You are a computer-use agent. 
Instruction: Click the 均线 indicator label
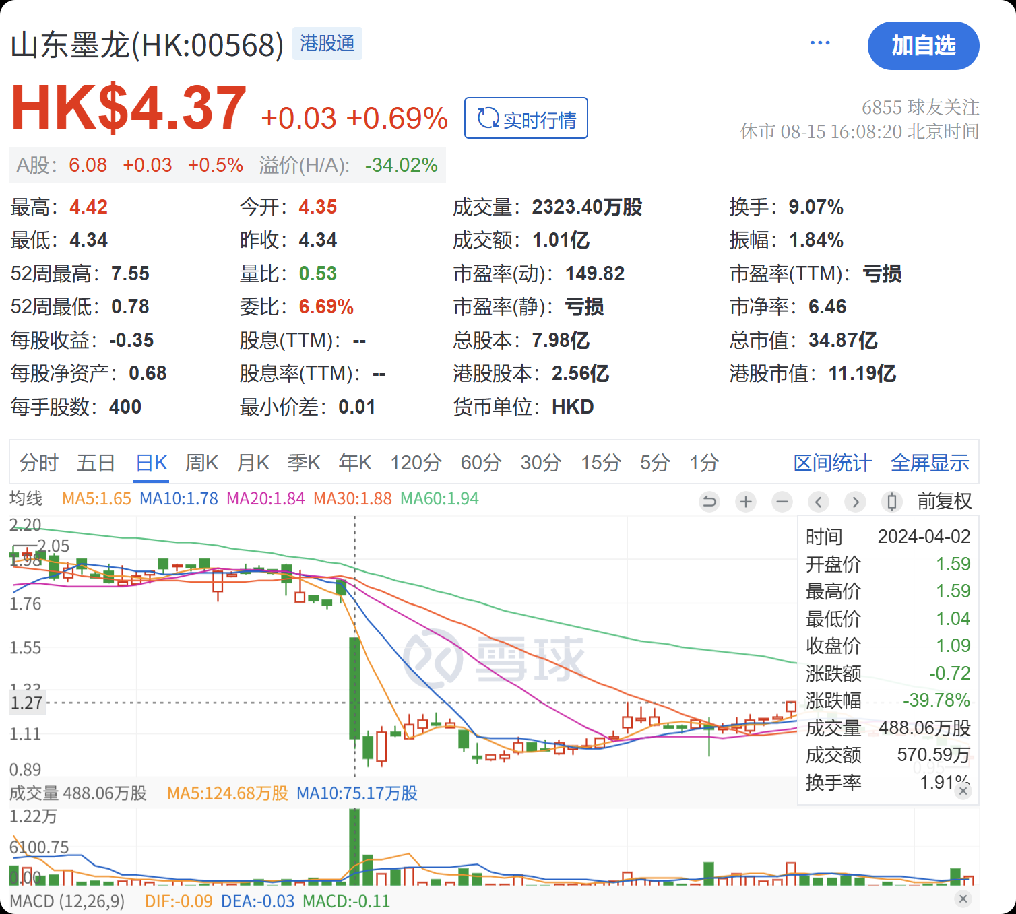[x=26, y=498]
